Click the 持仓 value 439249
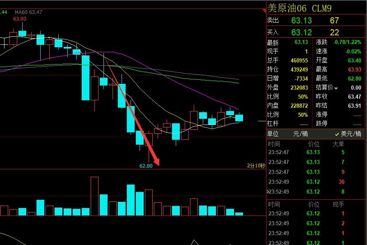Image resolution: width=367 pixels, height=245 pixels. [x=299, y=69]
